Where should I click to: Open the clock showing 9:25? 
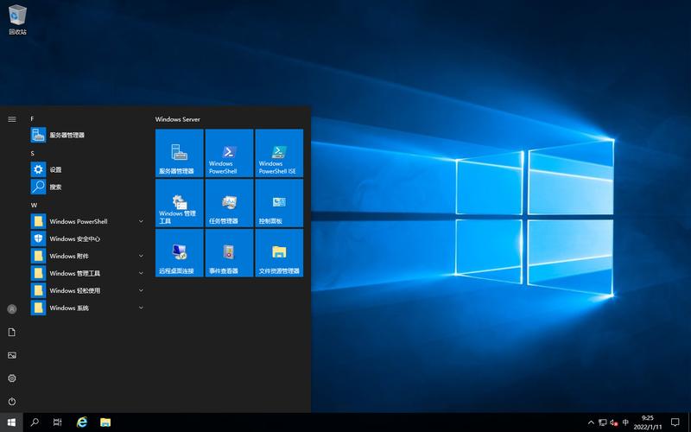[x=647, y=422]
